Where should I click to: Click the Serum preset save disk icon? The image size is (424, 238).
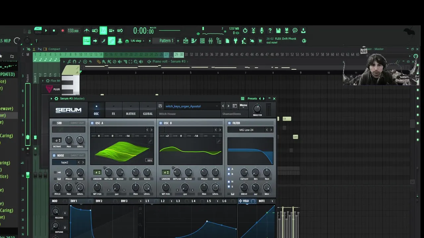click(160, 106)
